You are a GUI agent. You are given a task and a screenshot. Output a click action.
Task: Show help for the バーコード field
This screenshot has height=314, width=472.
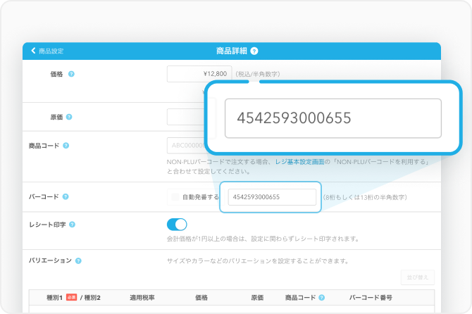[x=66, y=196]
